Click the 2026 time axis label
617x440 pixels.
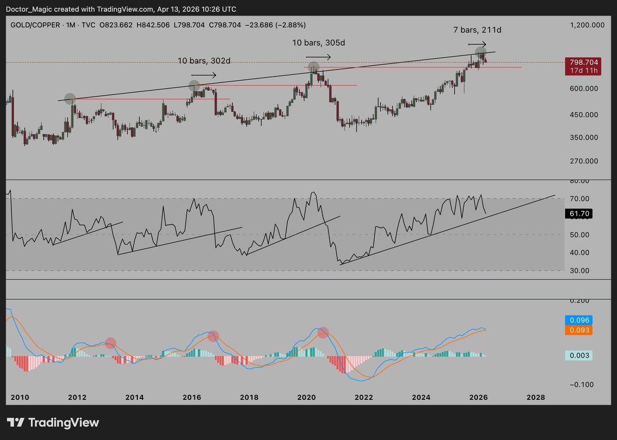(479, 397)
